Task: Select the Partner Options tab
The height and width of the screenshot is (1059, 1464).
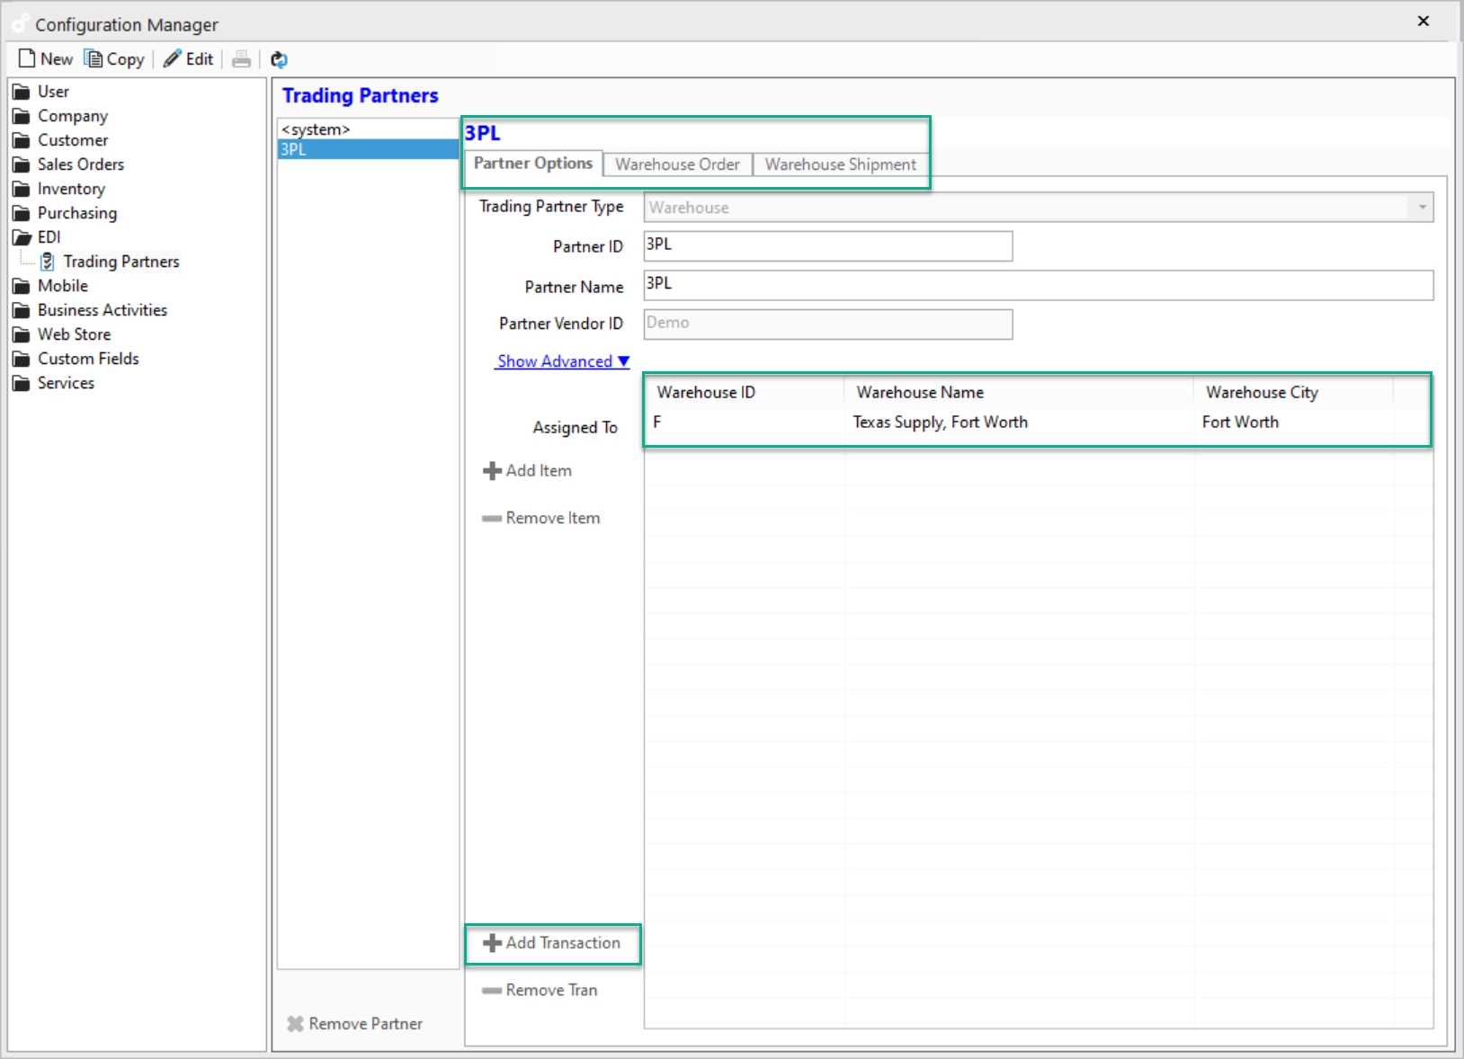Action: click(532, 163)
